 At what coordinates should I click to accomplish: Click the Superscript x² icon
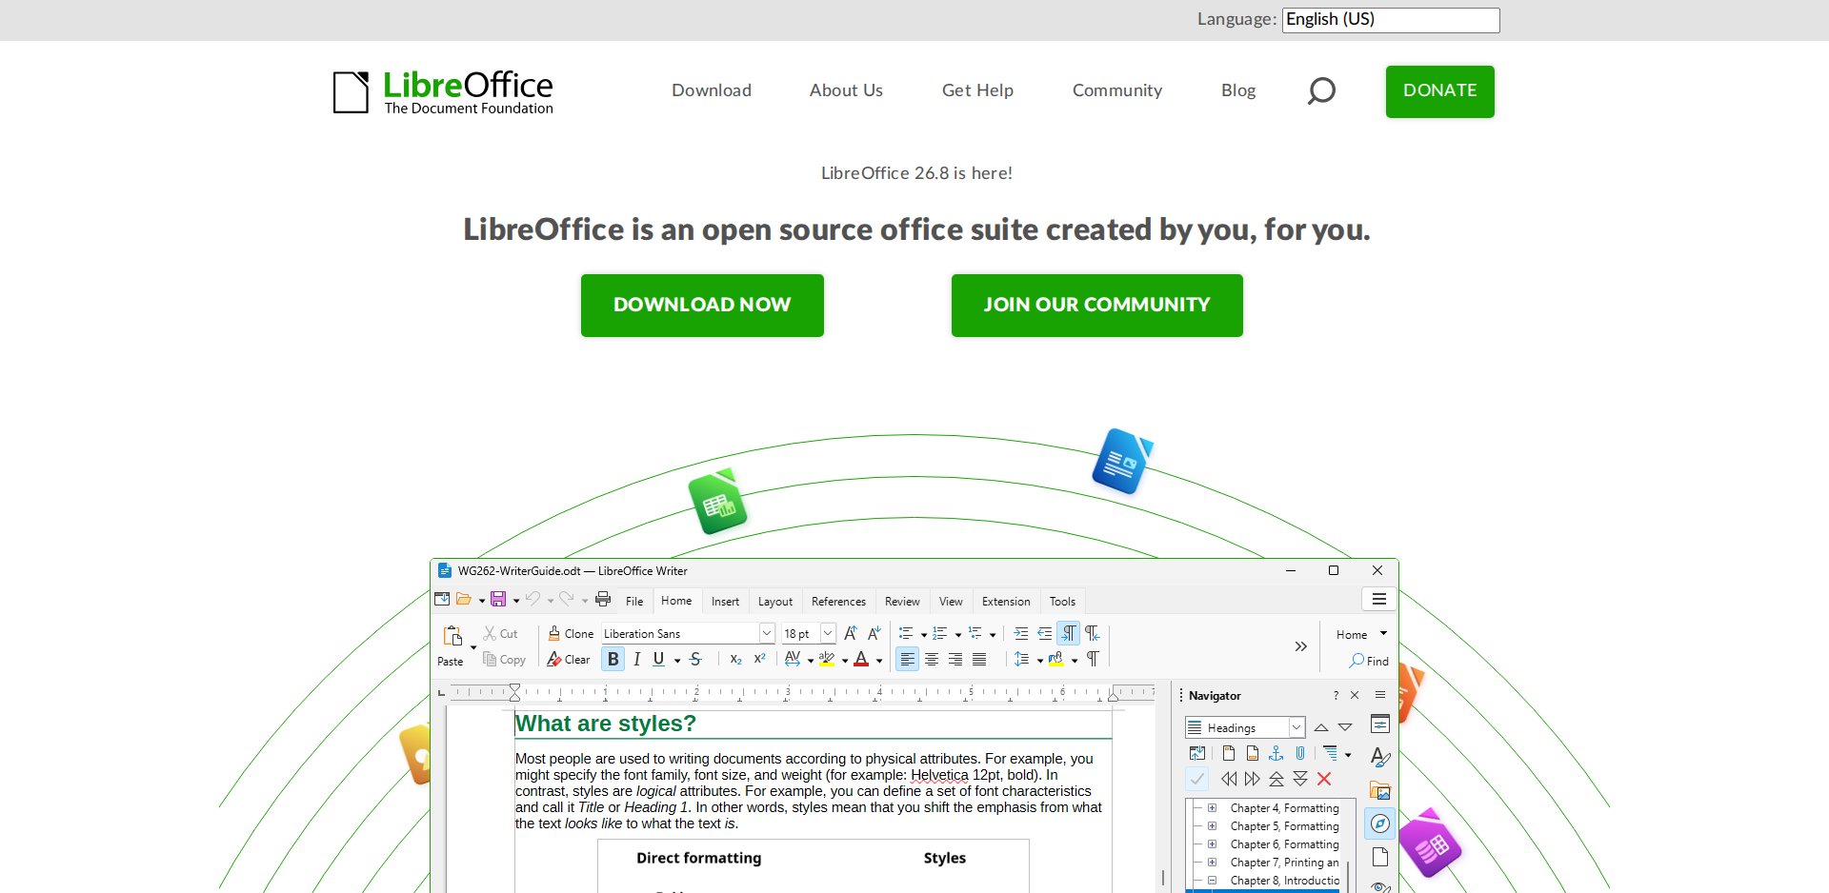click(759, 659)
